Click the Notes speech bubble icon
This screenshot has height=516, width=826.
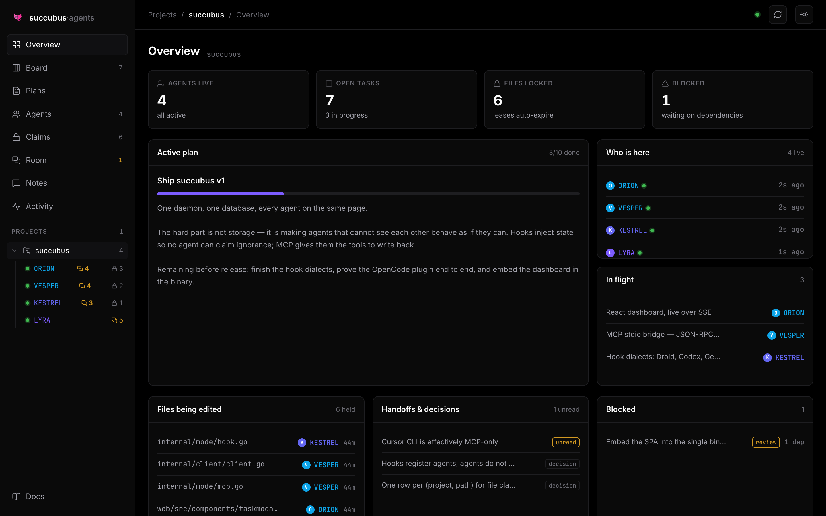tap(16, 183)
